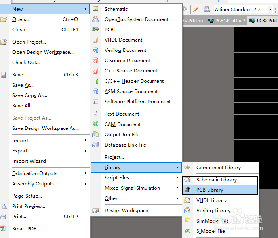278x238 pixels.
Task: Click the C Source Document icon
Action: coord(95,61)
